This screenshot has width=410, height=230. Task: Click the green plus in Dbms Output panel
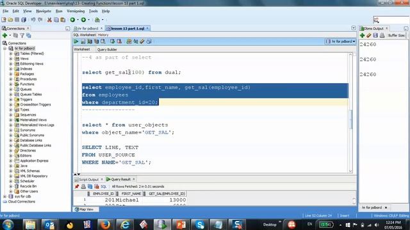[362, 36]
